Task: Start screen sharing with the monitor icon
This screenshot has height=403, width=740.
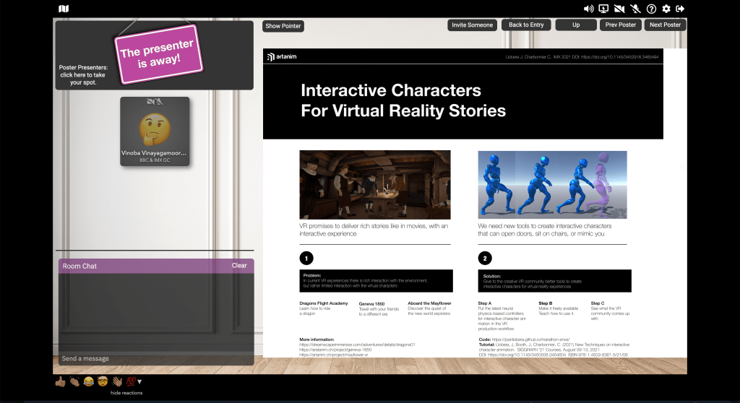Action: pos(603,9)
